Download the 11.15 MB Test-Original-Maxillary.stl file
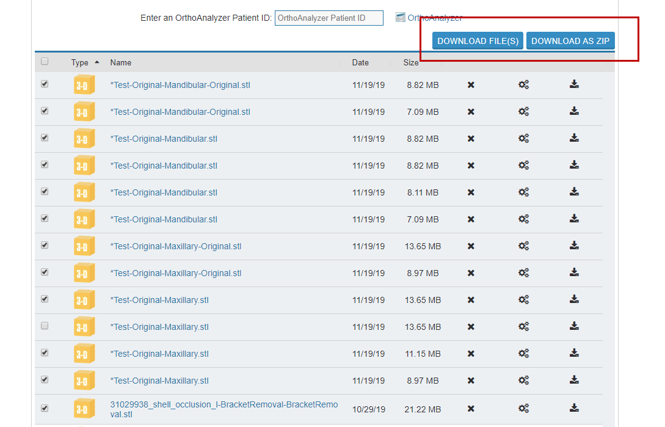Image resolution: width=665 pixels, height=427 pixels. (574, 352)
